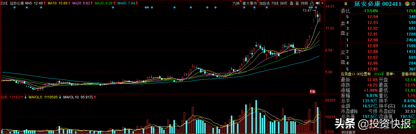Expand the toolbar dropdown arrow
The height and width of the screenshot is (134, 416).
322,3
